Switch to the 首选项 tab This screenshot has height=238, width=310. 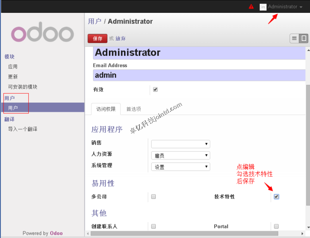pyautogui.click(x=133, y=109)
